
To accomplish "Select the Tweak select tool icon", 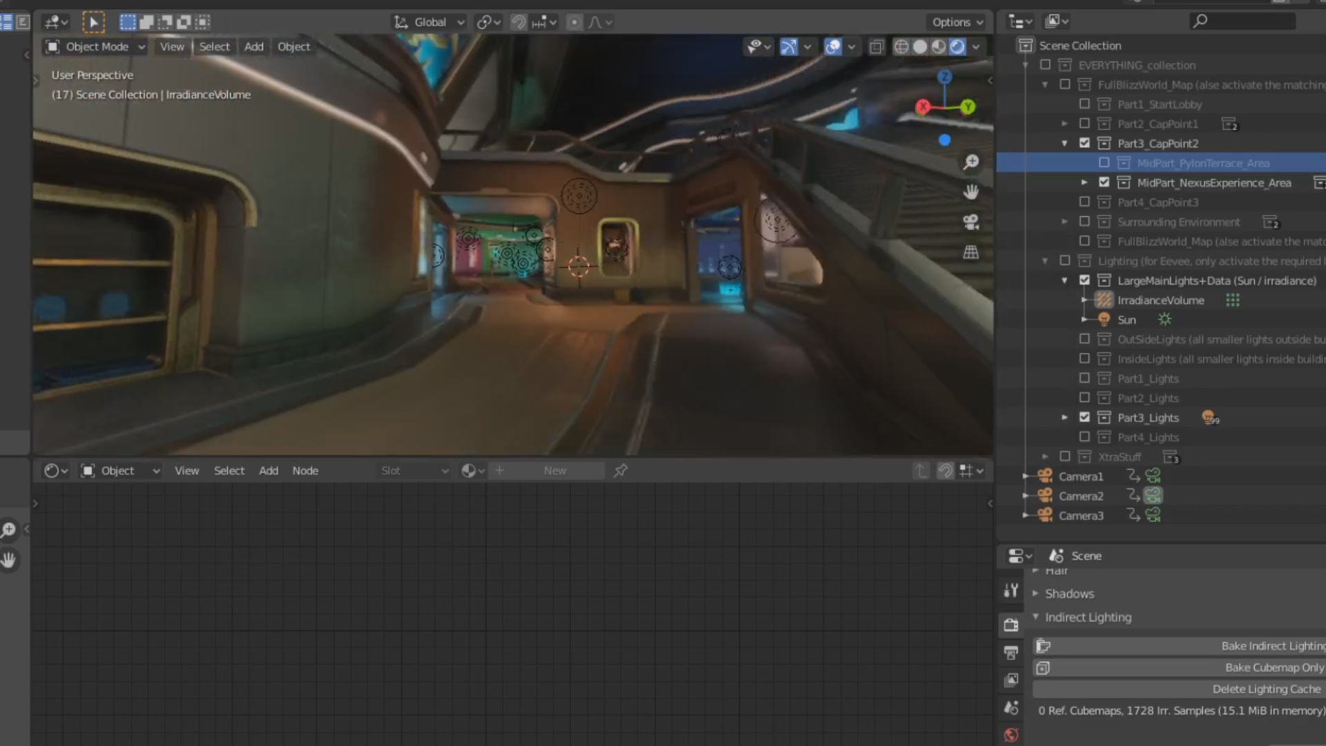I will (x=93, y=22).
